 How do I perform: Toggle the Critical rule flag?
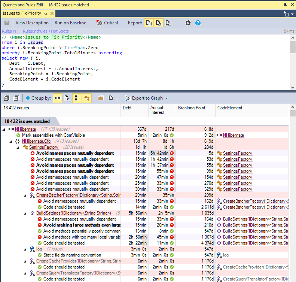[x=107, y=23]
